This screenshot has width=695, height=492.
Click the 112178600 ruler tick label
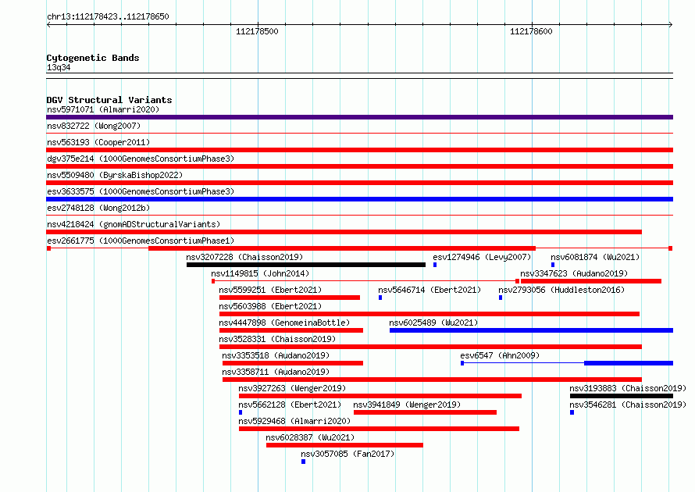coord(531,31)
